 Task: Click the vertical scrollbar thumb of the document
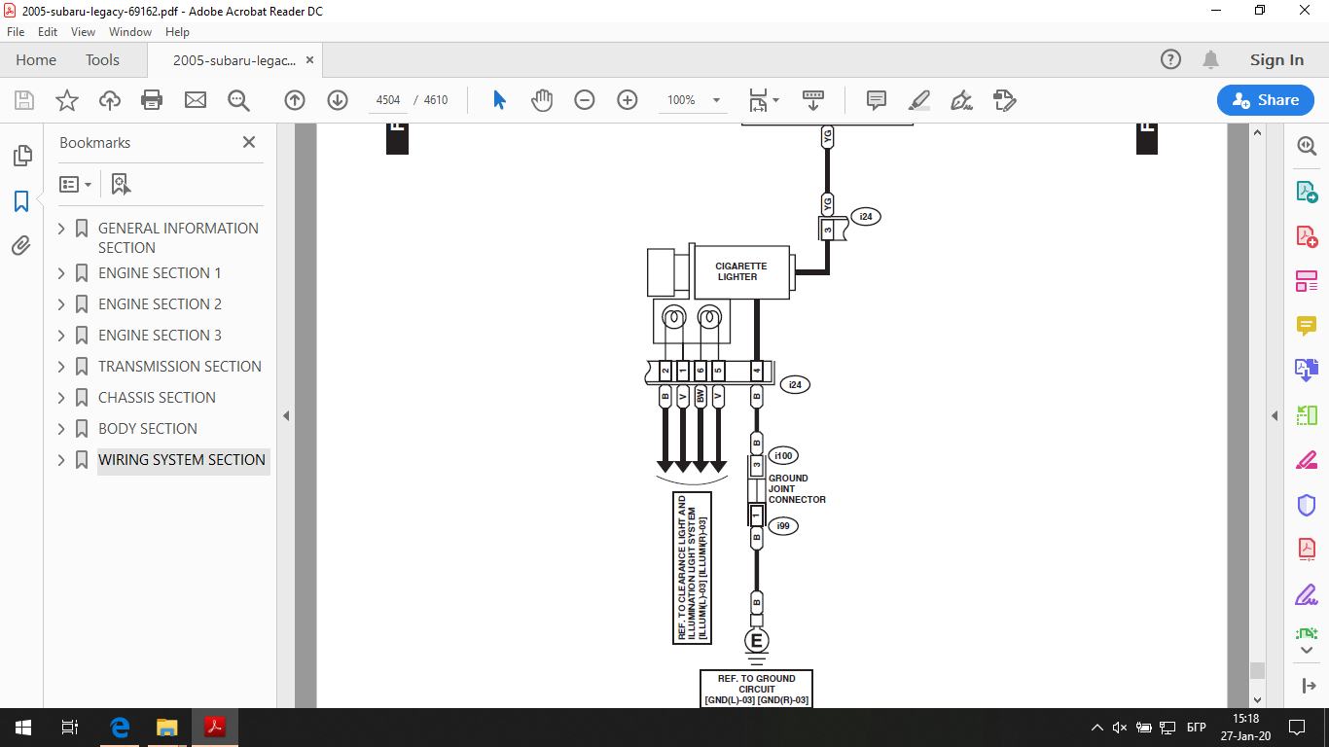click(1257, 670)
